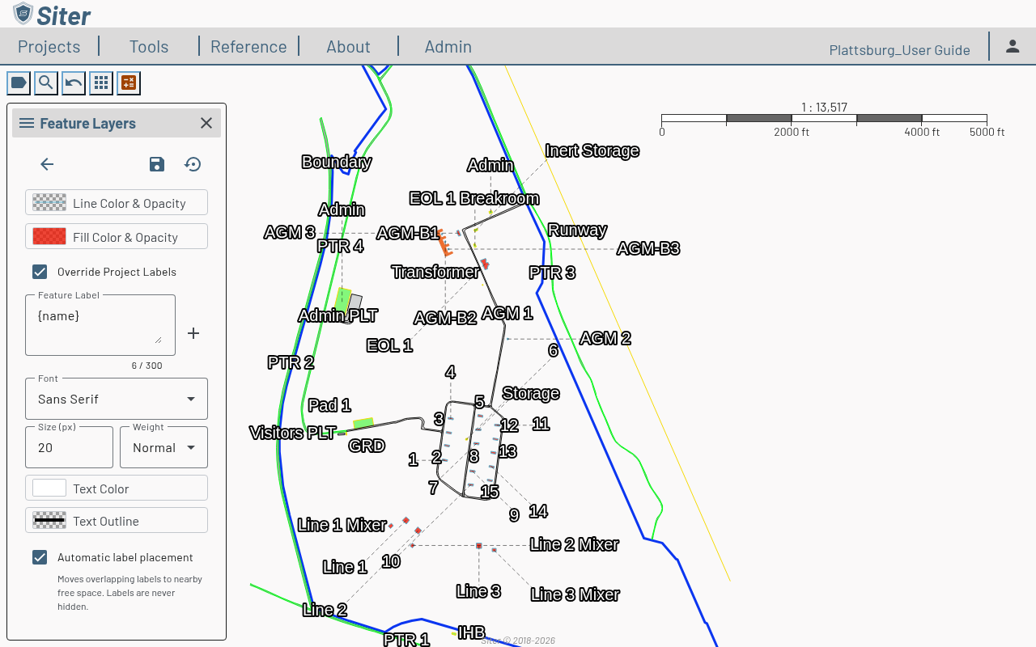
Task: Click the reset/restore settings icon
Action: click(x=193, y=164)
